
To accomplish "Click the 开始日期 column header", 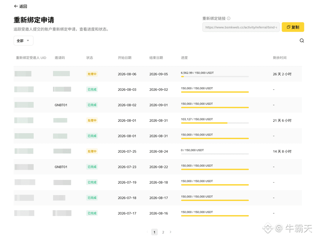I will (x=125, y=58).
